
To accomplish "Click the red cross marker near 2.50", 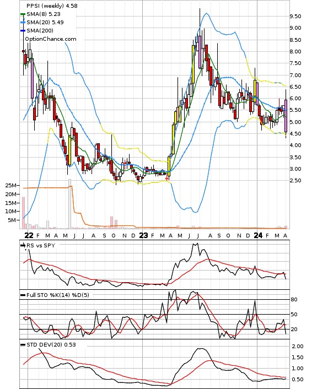I will point(167,179).
